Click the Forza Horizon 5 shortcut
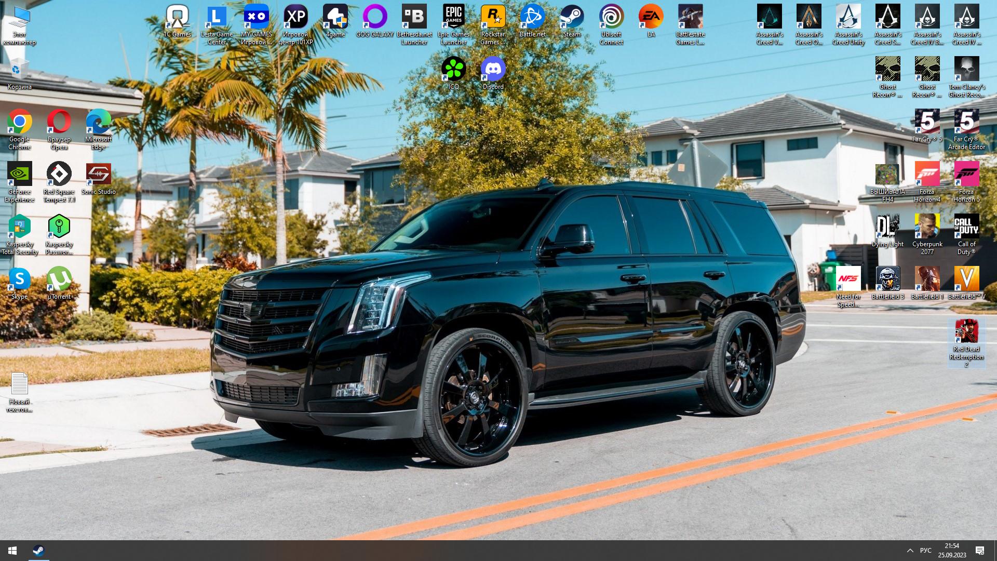Screen dimensions: 997x561 pyautogui.click(x=966, y=175)
